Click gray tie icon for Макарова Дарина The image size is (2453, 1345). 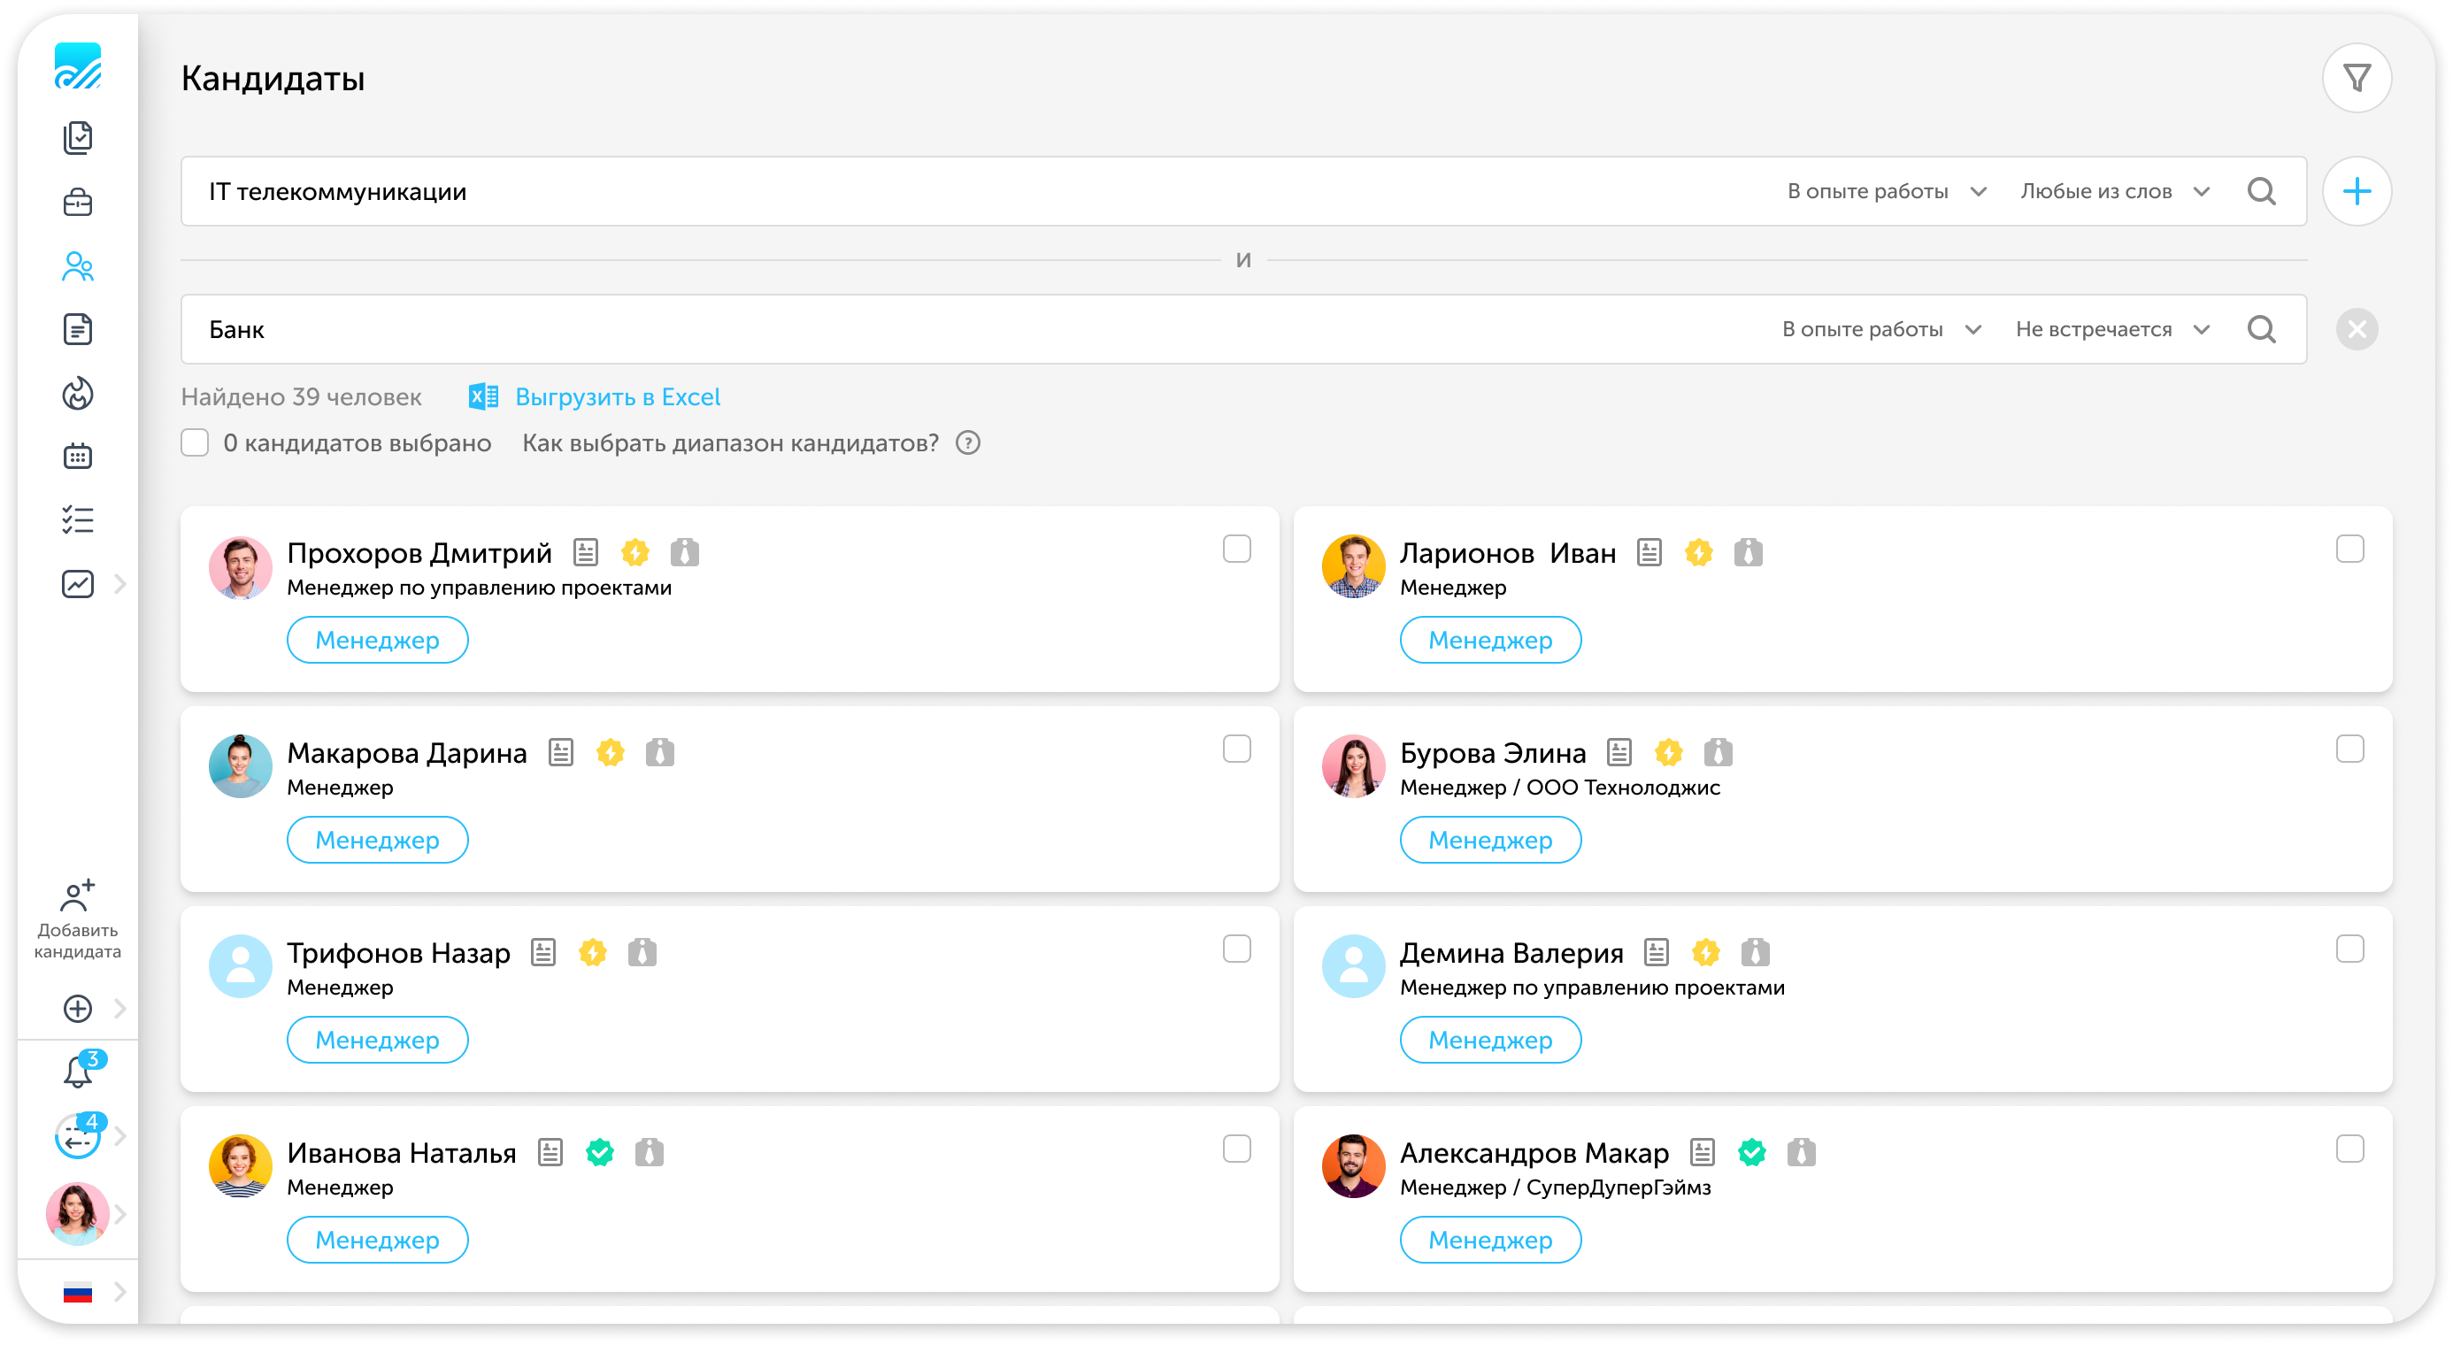click(x=660, y=752)
